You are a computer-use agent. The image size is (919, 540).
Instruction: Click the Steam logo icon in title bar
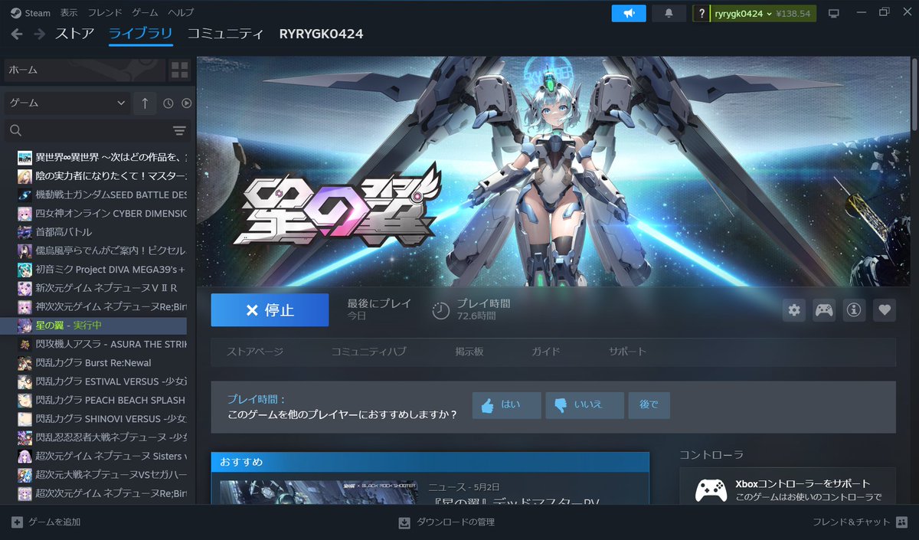point(16,13)
